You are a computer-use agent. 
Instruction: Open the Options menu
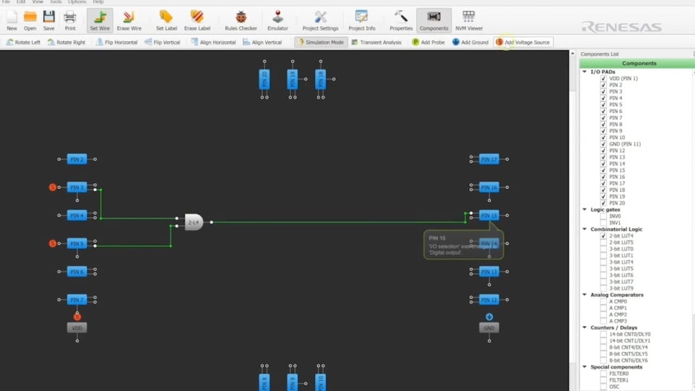coord(77,2)
